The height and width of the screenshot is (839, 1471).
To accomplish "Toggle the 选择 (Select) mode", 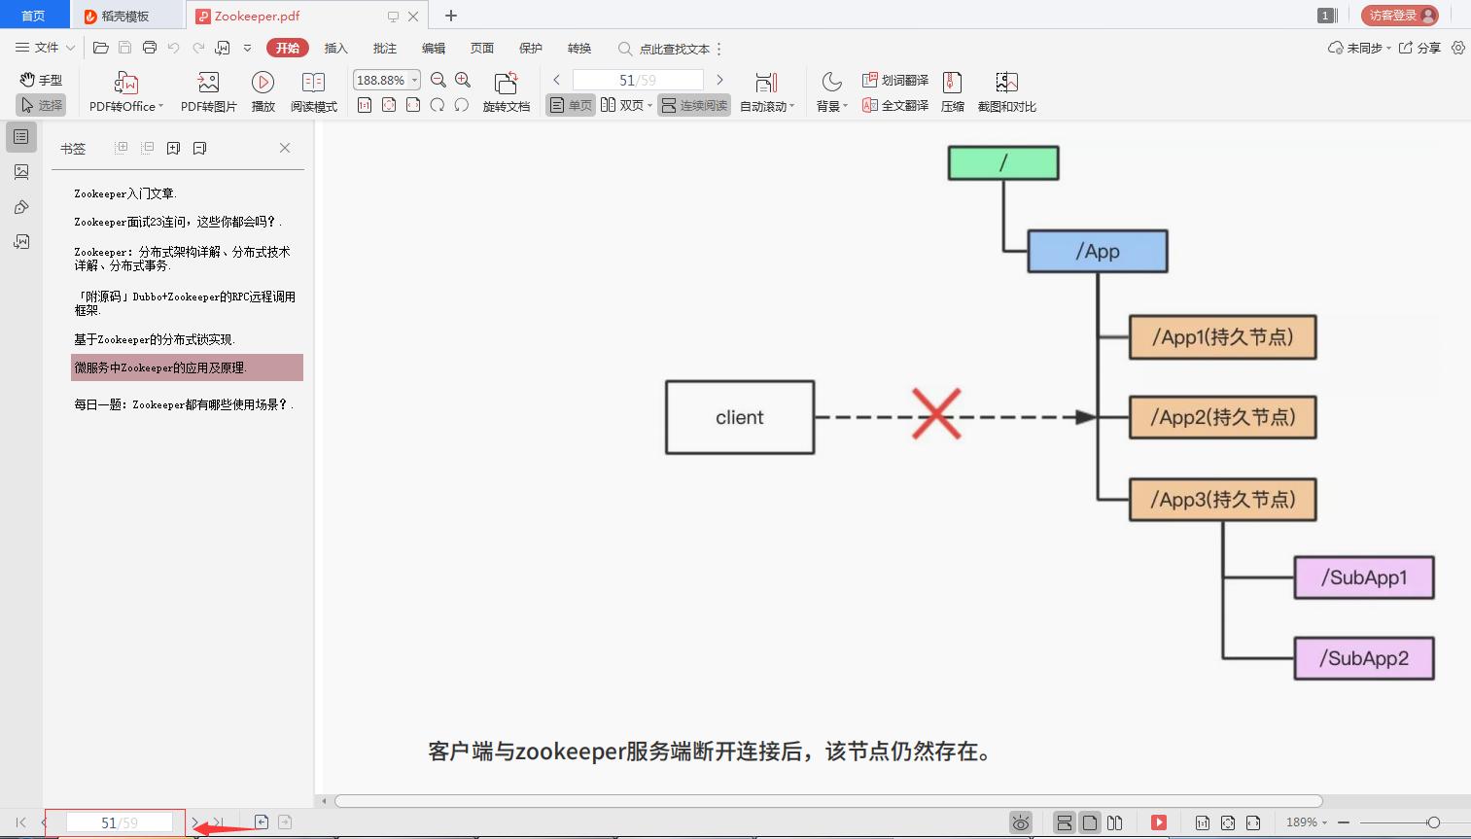I will coord(40,105).
